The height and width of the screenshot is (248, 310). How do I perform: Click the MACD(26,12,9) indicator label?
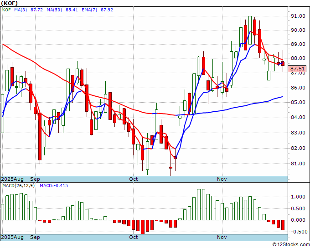tap(18, 186)
